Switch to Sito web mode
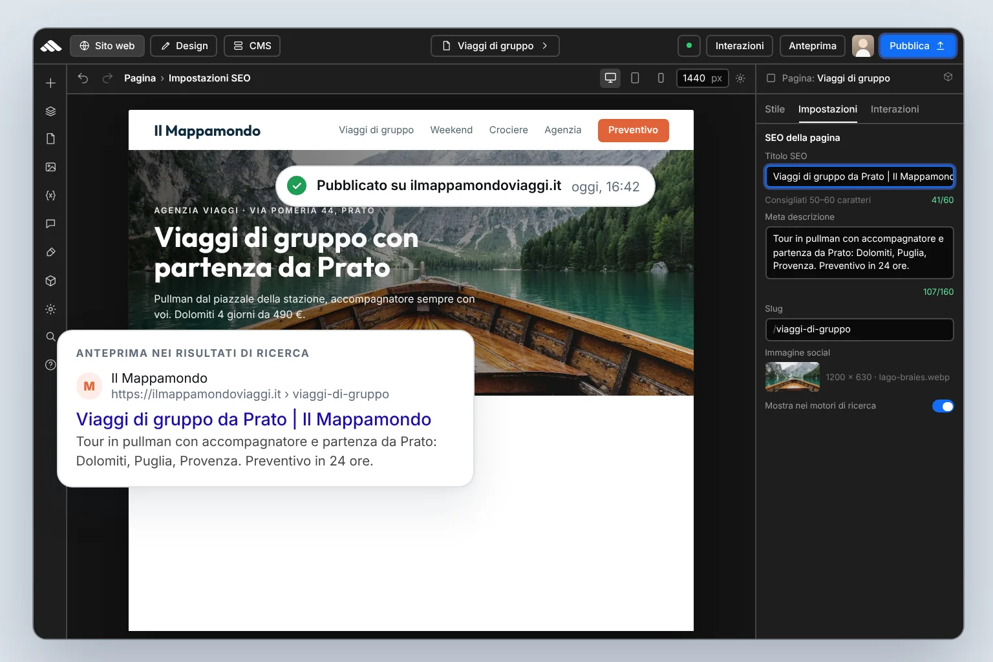This screenshot has height=662, width=993. click(x=107, y=46)
